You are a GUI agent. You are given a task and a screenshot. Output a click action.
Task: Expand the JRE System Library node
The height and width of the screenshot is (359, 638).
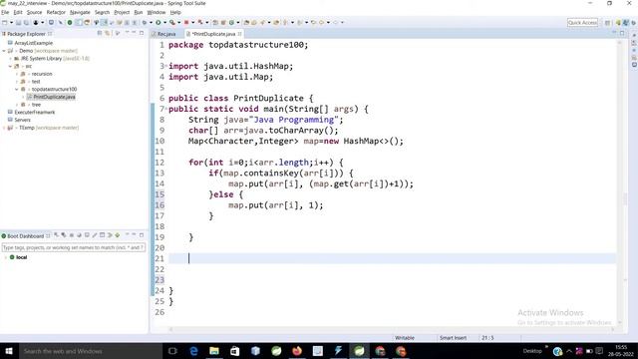(x=11, y=59)
